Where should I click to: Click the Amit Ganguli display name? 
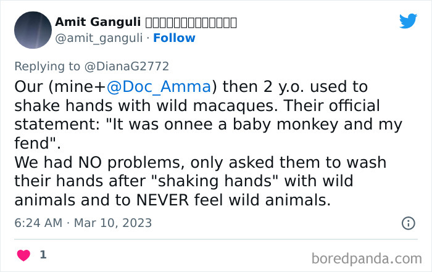(96, 22)
